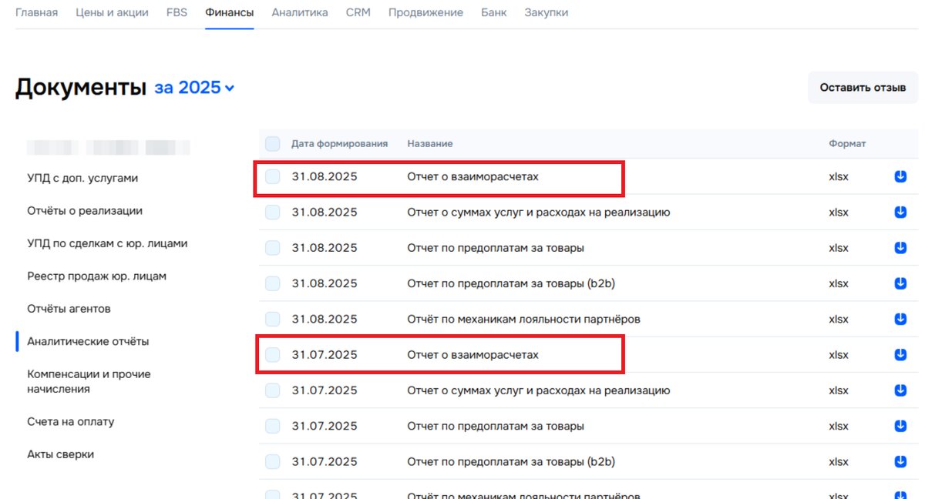Open УПД с доп. услугами section
Viewport: 925px width, 499px height.
[x=82, y=178]
